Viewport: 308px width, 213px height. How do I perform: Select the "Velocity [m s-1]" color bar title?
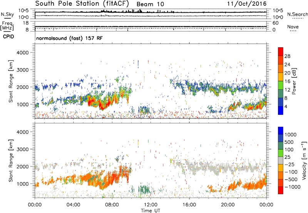pos(304,160)
